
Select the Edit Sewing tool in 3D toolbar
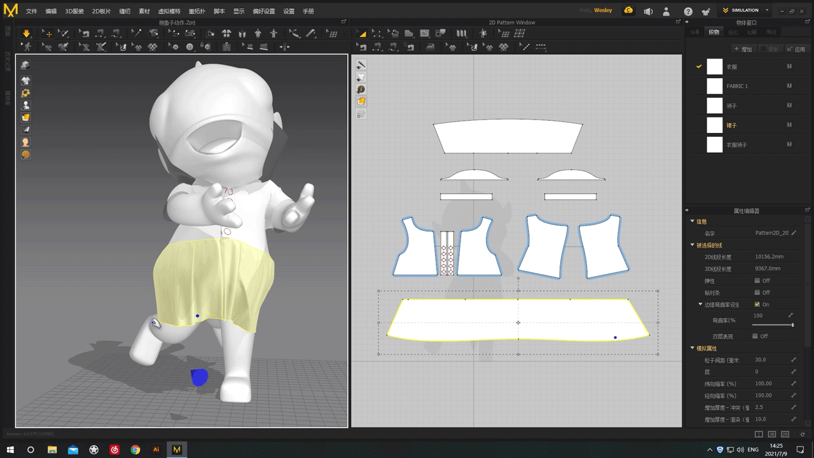tap(84, 34)
